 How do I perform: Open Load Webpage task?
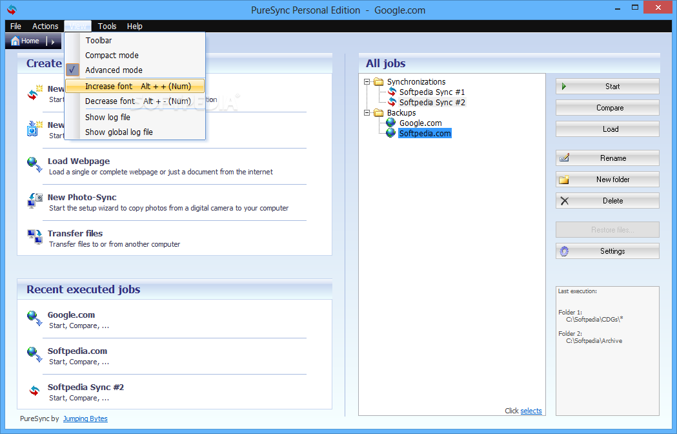79,161
